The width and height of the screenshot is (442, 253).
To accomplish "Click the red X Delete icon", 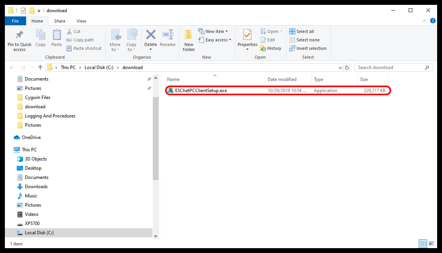I will (151, 35).
